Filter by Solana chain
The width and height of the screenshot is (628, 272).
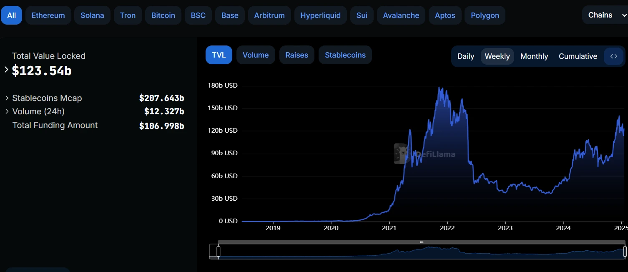pyautogui.click(x=93, y=15)
